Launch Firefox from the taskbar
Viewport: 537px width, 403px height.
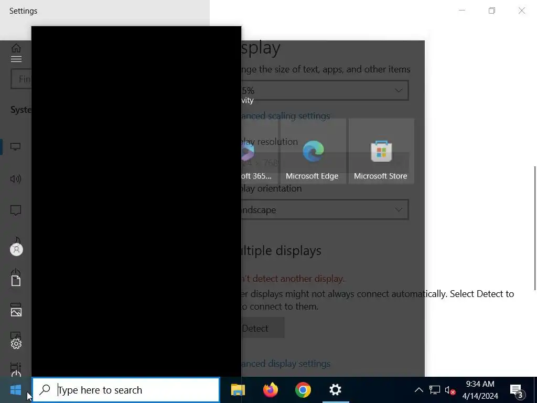tap(271, 390)
